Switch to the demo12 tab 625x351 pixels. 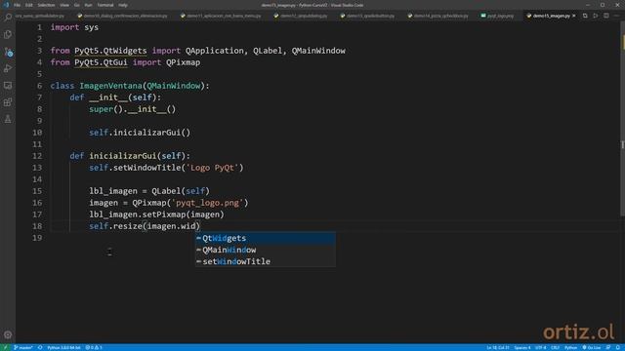point(301,16)
